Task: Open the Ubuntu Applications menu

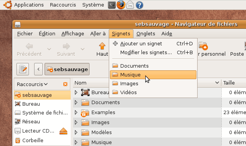Action: tap(29, 5)
